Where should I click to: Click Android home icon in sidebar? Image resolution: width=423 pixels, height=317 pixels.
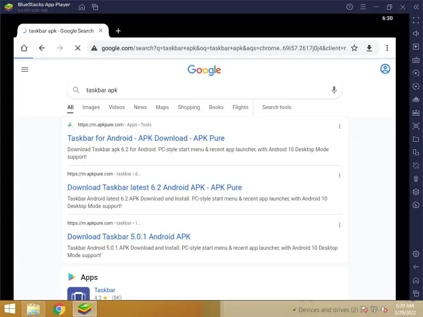coord(416,280)
